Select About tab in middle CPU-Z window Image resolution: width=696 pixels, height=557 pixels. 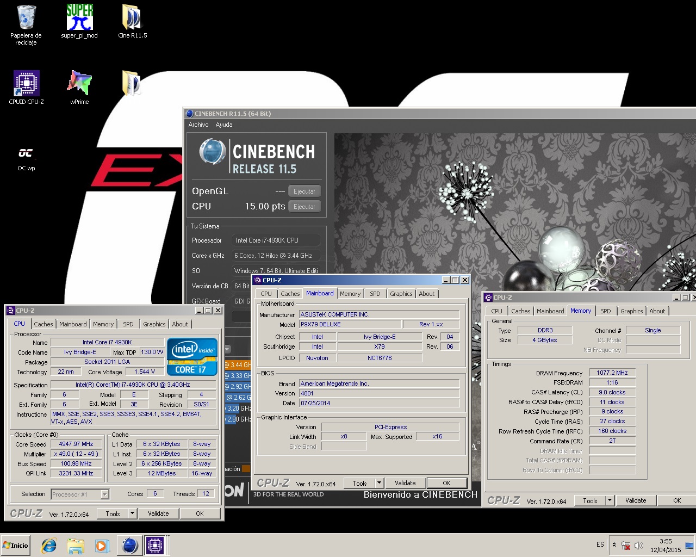coord(427,294)
